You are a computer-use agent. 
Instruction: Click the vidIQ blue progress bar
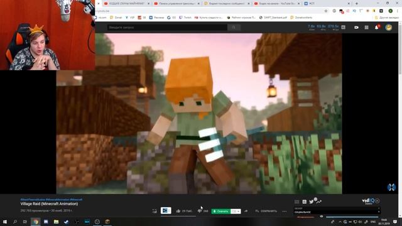click(352, 217)
